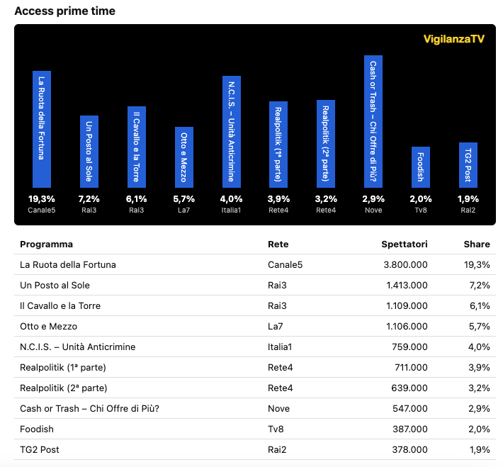Click La7 in the Rete column
This screenshot has height=467, width=503.
pyautogui.click(x=276, y=327)
